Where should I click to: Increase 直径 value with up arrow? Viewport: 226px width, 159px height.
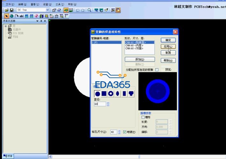pos(108,103)
